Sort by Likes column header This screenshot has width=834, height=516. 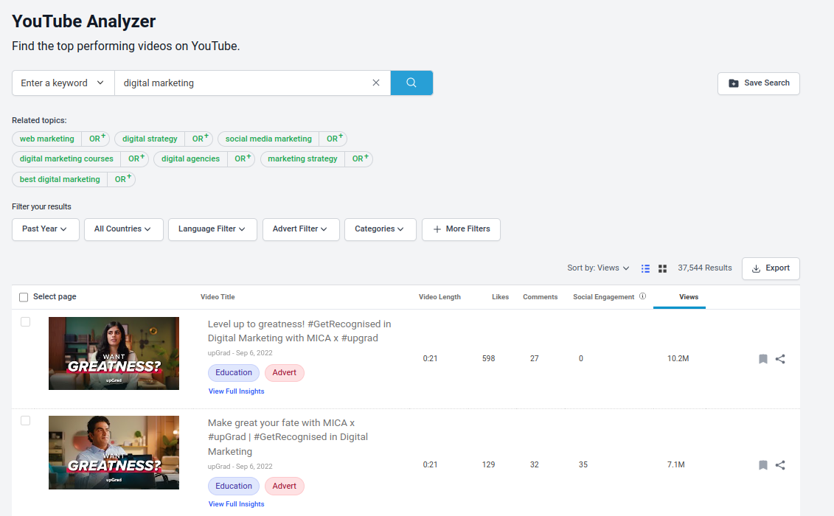[500, 297]
